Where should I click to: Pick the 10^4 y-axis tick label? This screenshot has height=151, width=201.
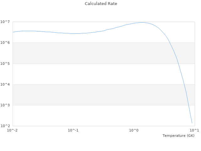pos(6,84)
